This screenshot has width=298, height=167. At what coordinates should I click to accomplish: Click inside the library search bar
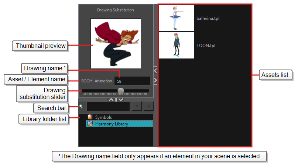click(x=108, y=107)
